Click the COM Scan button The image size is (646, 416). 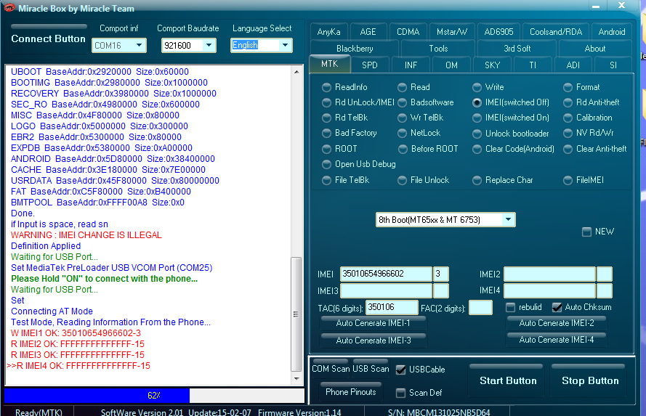331,369
